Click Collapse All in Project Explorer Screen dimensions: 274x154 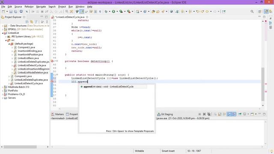point(27,22)
